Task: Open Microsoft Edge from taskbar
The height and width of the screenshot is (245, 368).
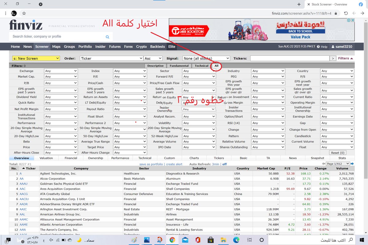Action: click(x=236, y=240)
